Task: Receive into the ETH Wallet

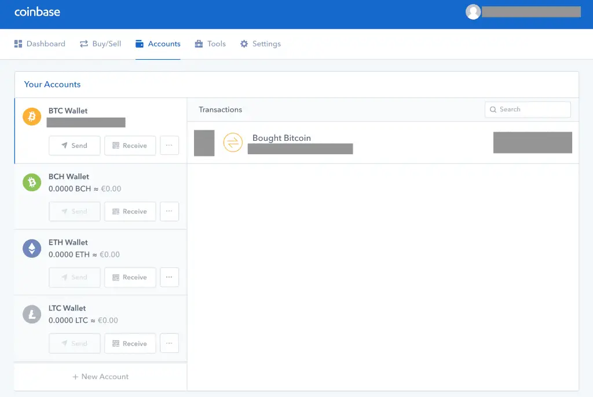Action: pos(130,277)
